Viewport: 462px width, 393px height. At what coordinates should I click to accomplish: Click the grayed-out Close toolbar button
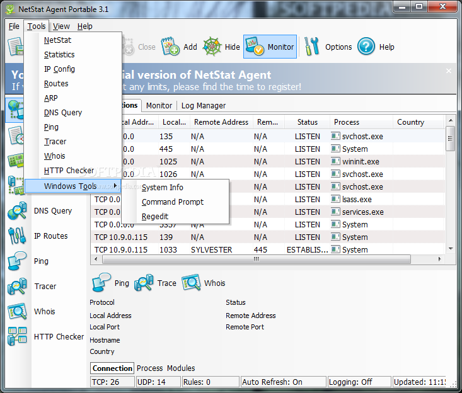click(139, 47)
